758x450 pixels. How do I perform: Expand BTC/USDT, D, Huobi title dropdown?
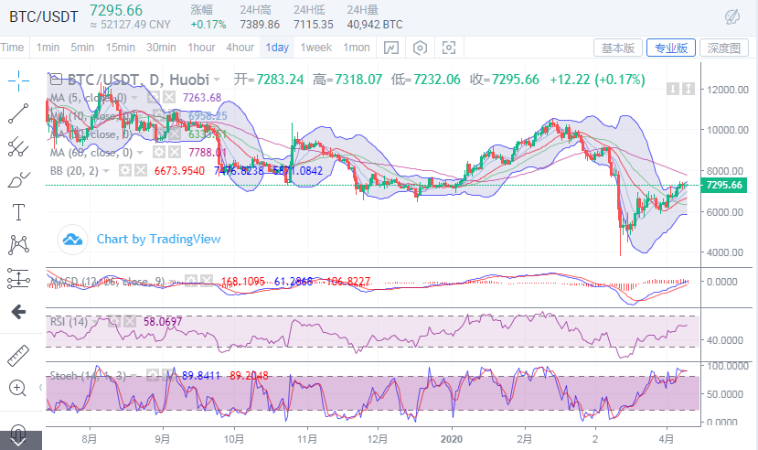coord(217,80)
